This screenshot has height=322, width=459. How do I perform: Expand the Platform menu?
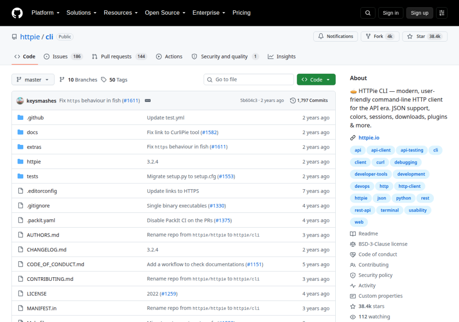(45, 13)
